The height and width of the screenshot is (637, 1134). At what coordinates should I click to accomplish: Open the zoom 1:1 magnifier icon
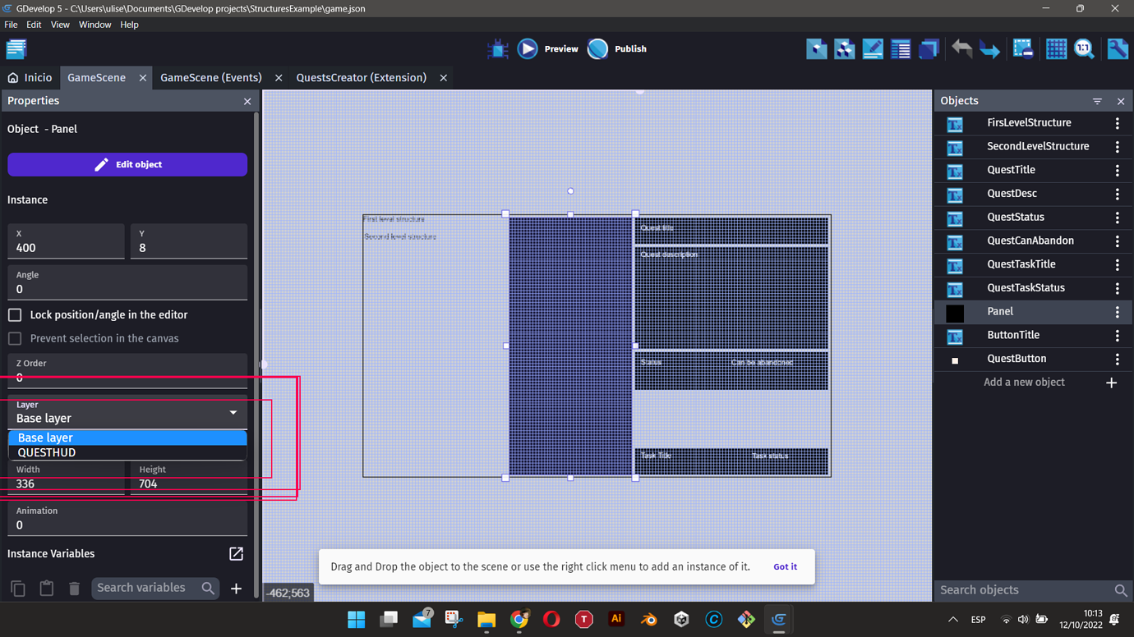point(1084,49)
